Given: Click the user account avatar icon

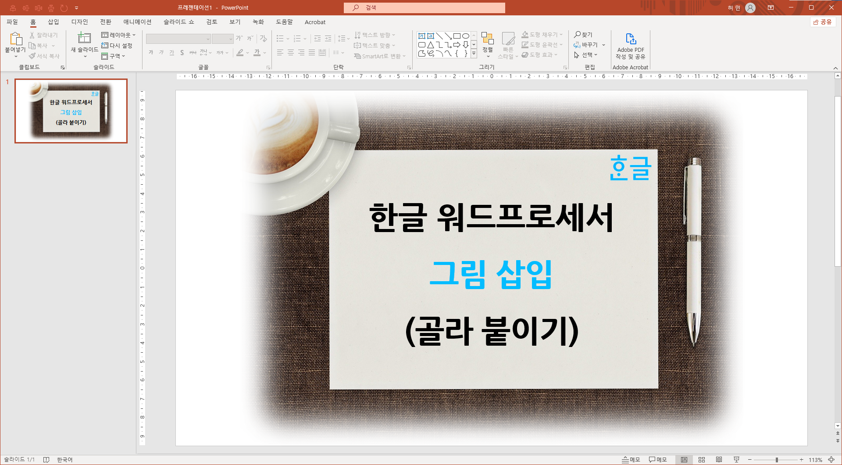Looking at the screenshot, I should pos(750,8).
